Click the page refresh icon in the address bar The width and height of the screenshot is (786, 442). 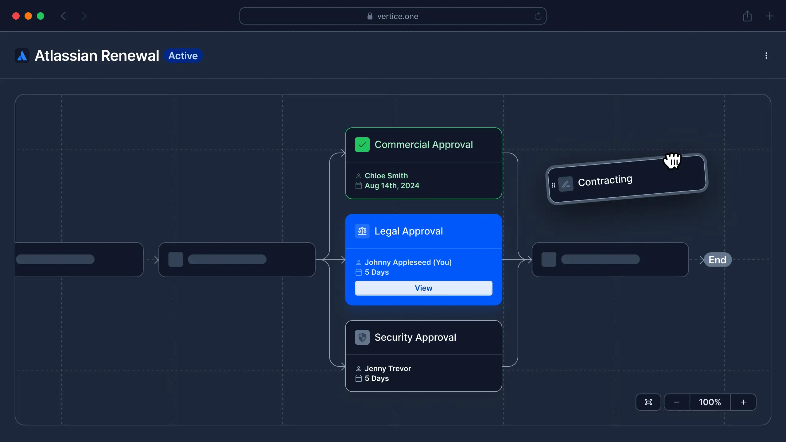pos(538,16)
